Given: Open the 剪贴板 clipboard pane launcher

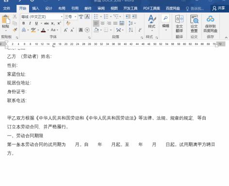Looking at the screenshot, I should [17, 37].
